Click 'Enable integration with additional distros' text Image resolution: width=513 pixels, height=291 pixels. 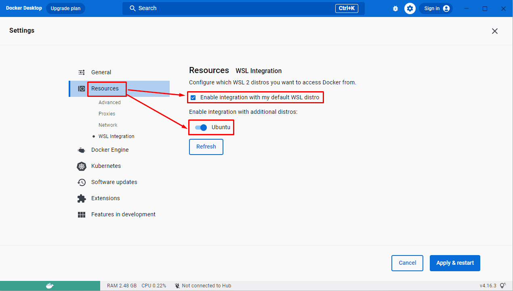coord(243,112)
